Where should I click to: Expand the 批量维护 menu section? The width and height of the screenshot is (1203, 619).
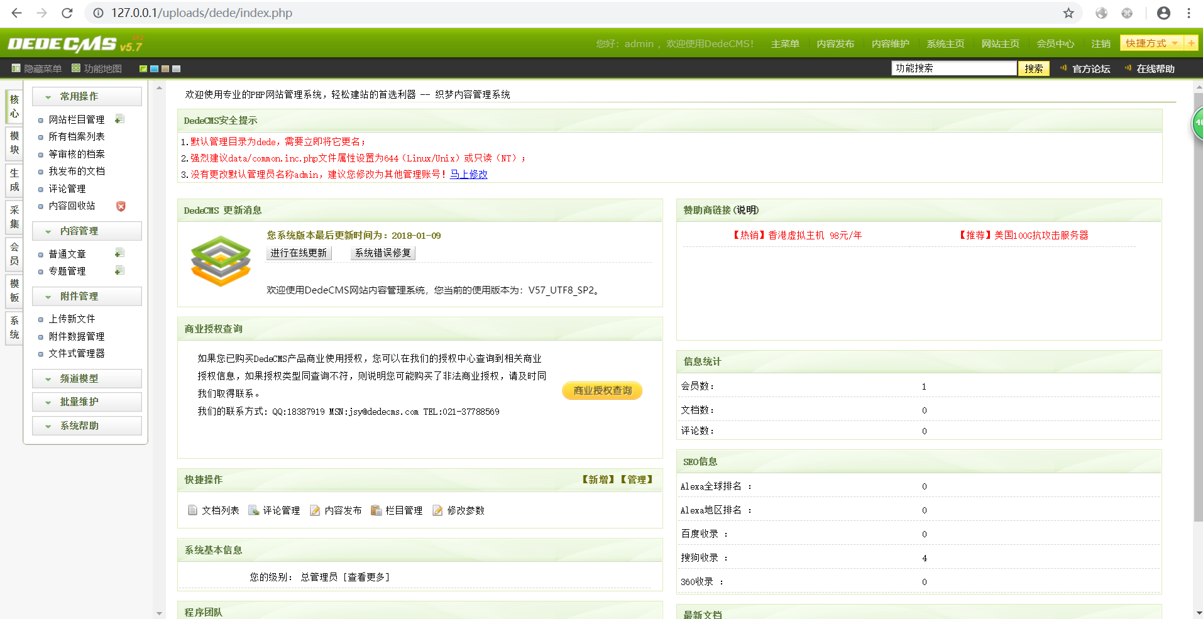pyautogui.click(x=87, y=402)
